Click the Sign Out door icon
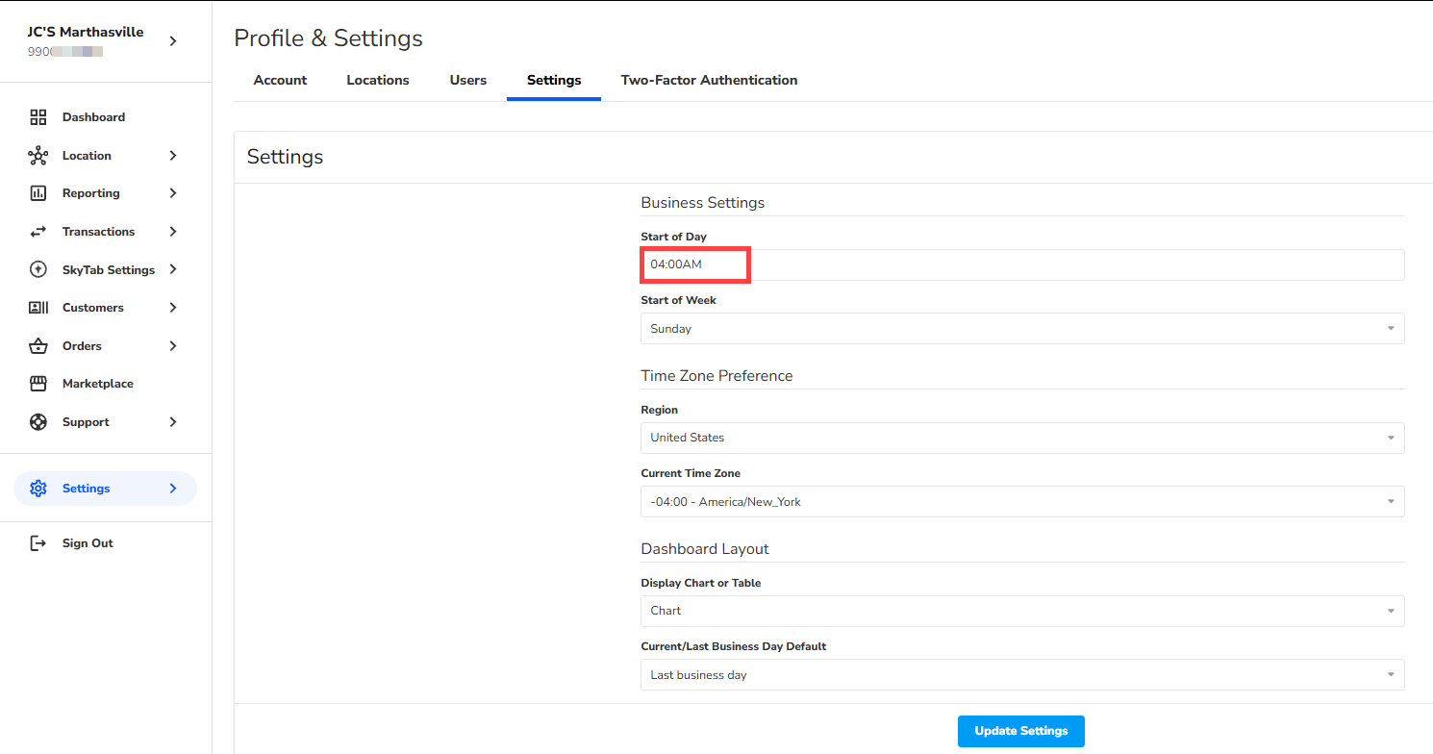This screenshot has width=1433, height=754. (x=38, y=543)
